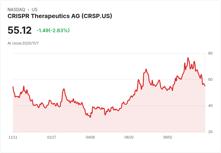Screen dimensions: 221x153
Task: Click the highest peak of the price line
Action: 188,58
